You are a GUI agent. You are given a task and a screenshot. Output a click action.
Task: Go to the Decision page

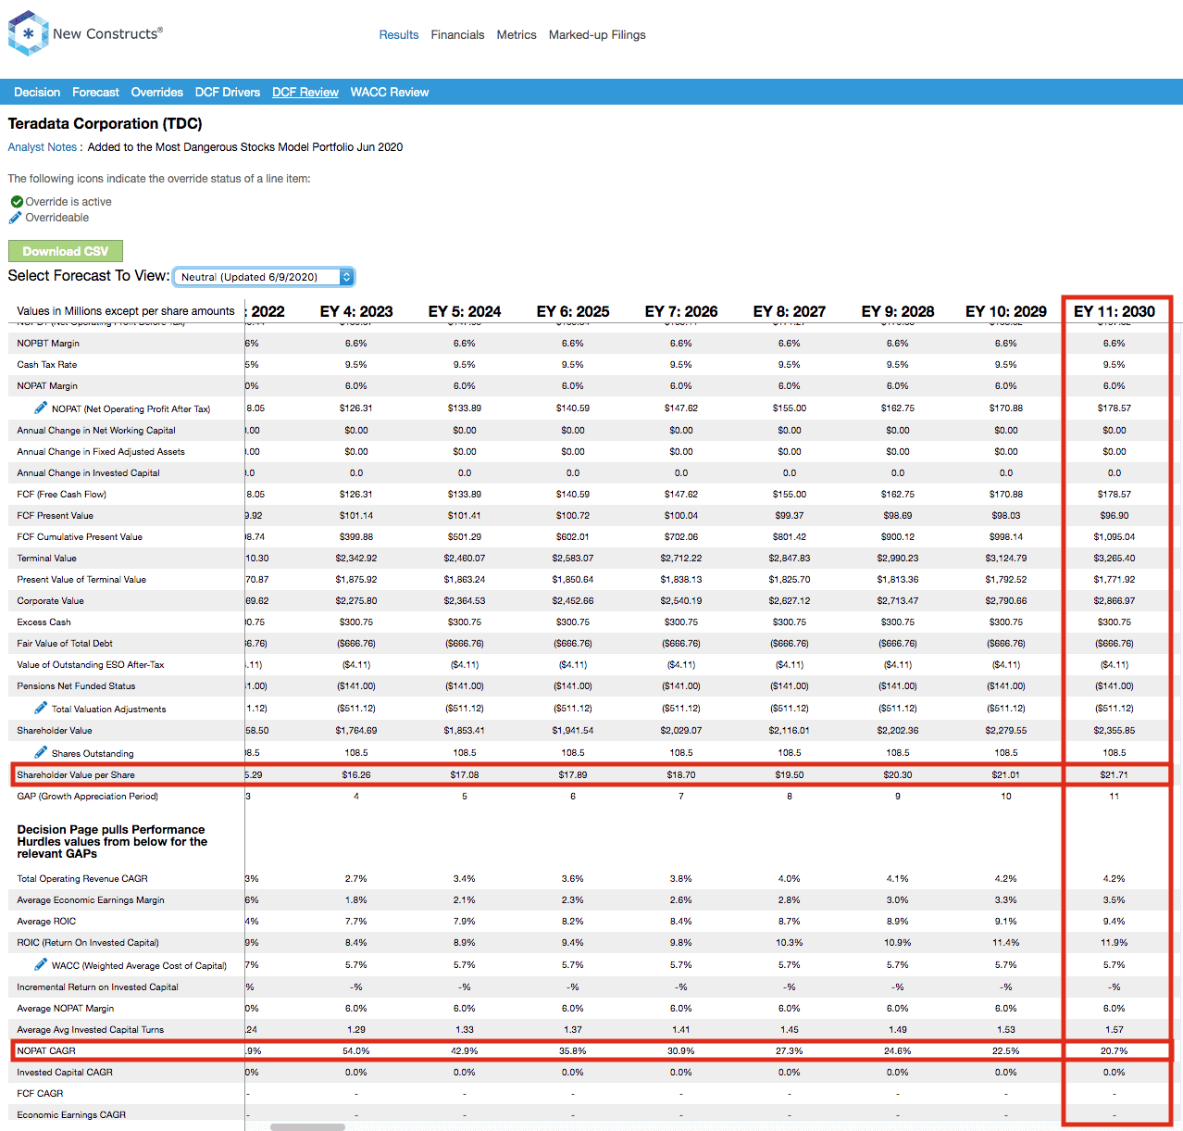pyautogui.click(x=37, y=92)
